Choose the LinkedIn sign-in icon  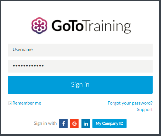click(86, 123)
